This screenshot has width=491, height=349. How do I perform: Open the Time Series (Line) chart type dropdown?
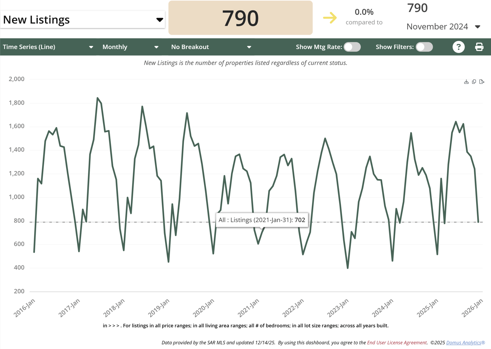[x=48, y=47]
